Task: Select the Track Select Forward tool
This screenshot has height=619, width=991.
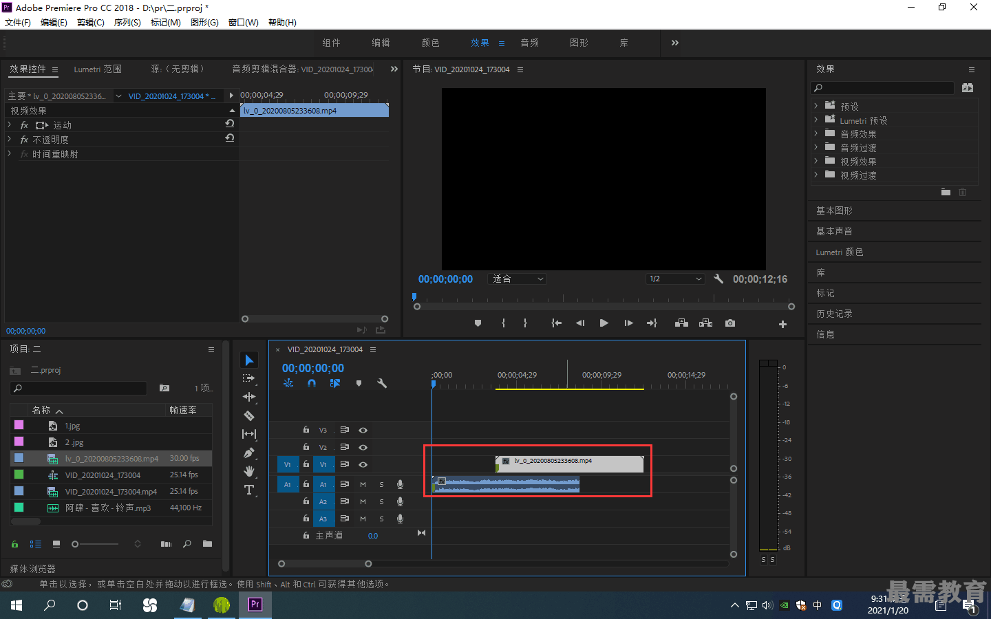Action: click(x=249, y=378)
